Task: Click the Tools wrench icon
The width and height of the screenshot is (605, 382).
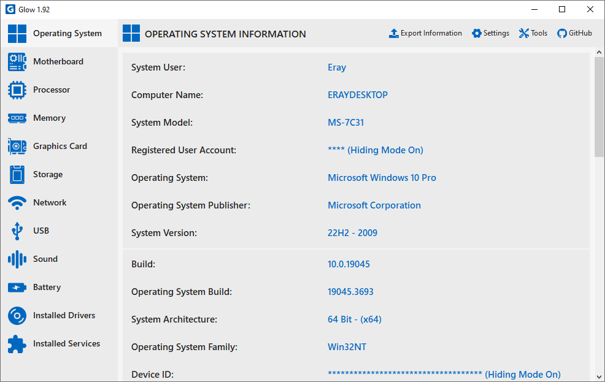Action: 523,34
